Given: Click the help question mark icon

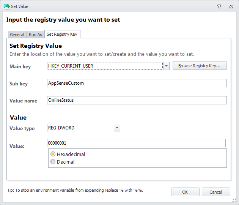Looking at the screenshot, I should click(x=219, y=6).
